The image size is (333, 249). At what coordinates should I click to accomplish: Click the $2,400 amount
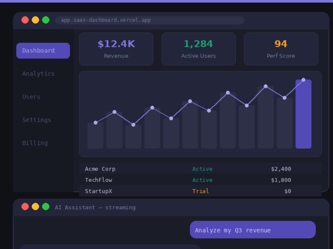pos(281,169)
